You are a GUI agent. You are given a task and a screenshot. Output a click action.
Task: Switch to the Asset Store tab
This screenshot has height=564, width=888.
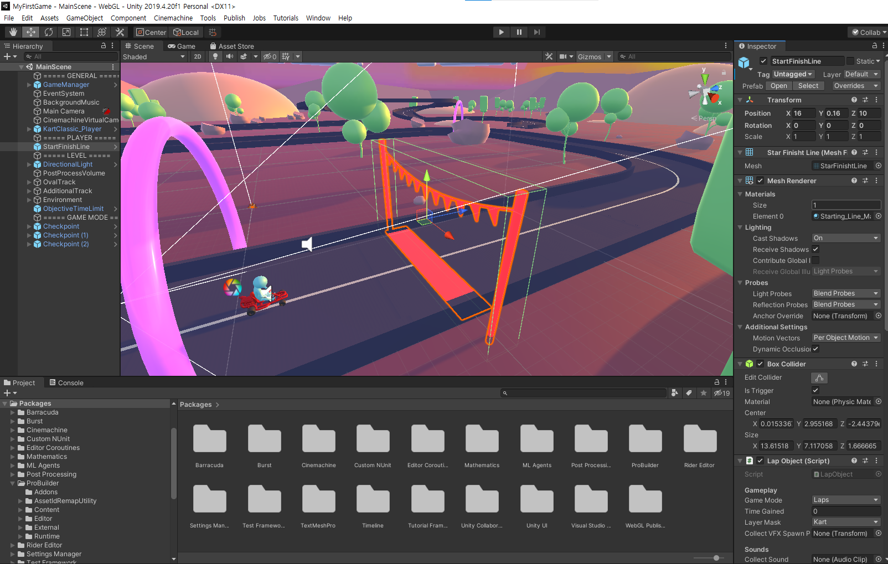point(232,46)
